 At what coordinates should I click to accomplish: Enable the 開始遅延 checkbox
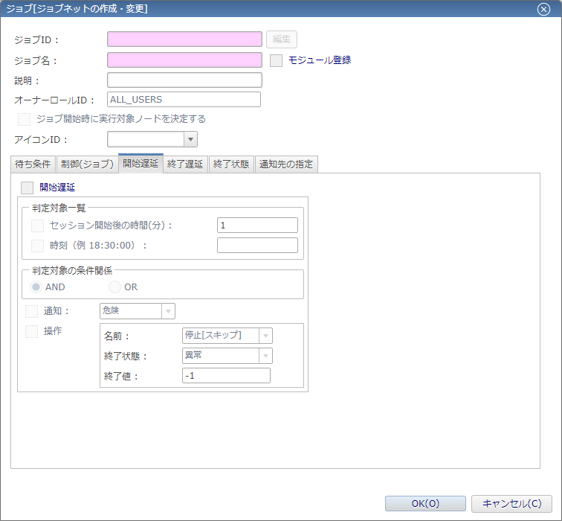[28, 188]
